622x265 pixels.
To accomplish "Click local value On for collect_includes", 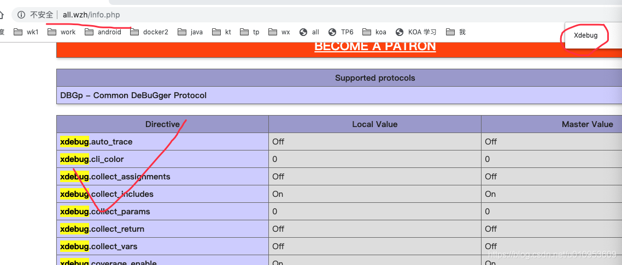I will point(278,194).
